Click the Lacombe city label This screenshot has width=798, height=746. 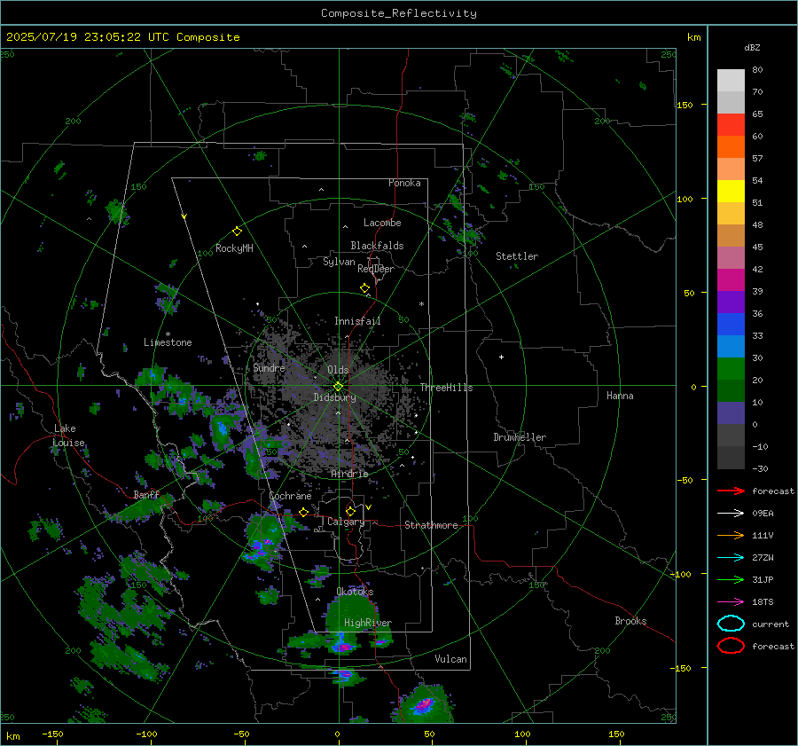[x=382, y=223]
